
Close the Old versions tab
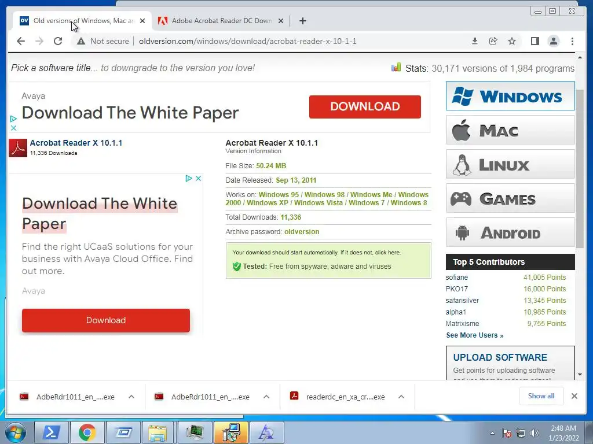[x=142, y=21]
